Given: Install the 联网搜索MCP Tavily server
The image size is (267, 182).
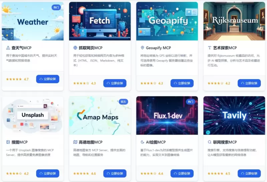Looking at the screenshot, I should click(249, 173).
